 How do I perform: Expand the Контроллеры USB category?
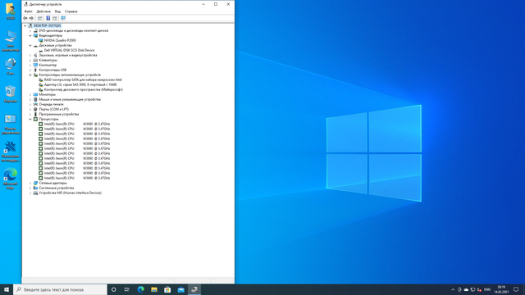(x=30, y=70)
